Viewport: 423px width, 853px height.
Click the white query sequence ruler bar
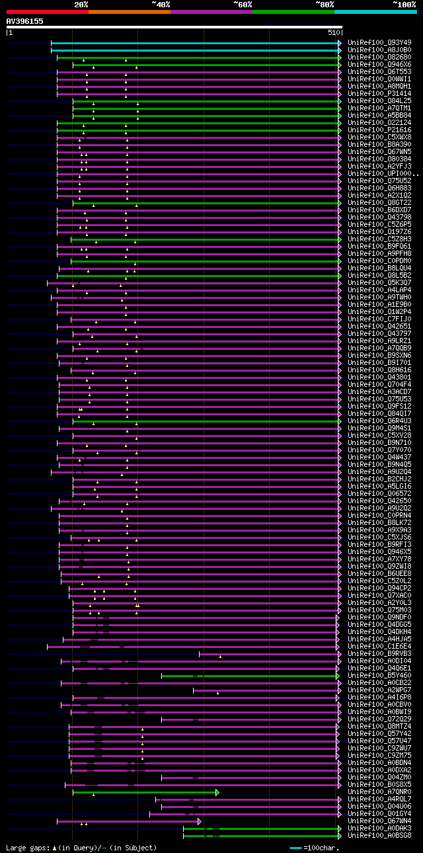tap(174, 27)
